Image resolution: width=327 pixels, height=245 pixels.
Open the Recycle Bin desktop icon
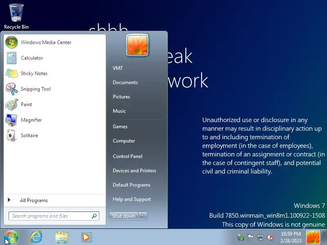click(x=16, y=16)
